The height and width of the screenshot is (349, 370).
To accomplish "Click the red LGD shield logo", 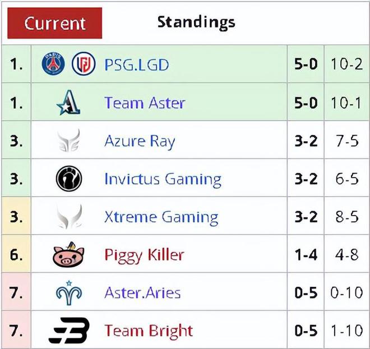I will pos(84,64).
